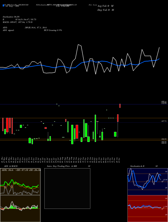Click 'BUY Growing @ 9%' signal text
The width and height of the screenshot is (168, 222).
coord(53,30)
